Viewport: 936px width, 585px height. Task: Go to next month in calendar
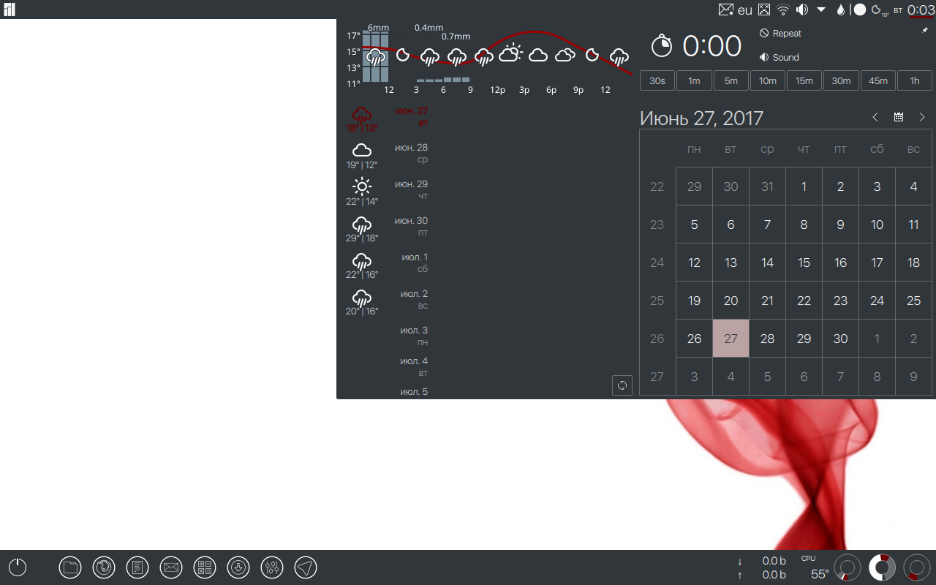click(x=922, y=117)
